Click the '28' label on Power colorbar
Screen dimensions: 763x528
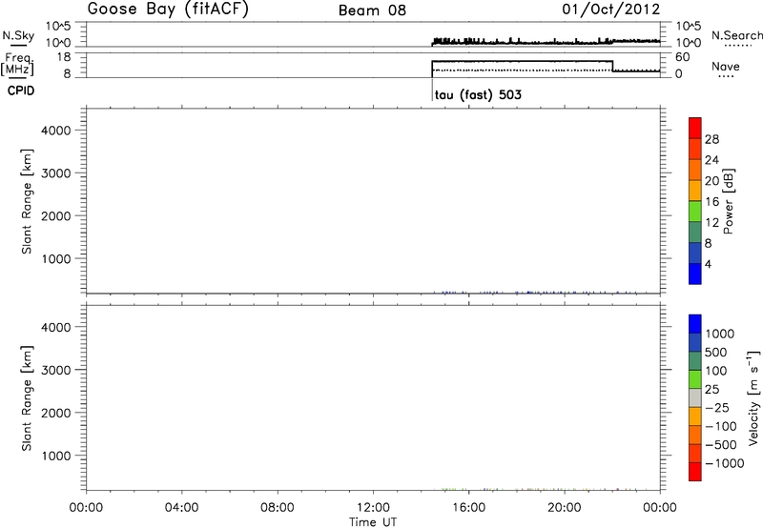point(711,139)
